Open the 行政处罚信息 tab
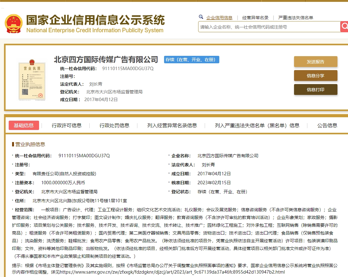This screenshot has width=348, height=277. (x=114, y=126)
